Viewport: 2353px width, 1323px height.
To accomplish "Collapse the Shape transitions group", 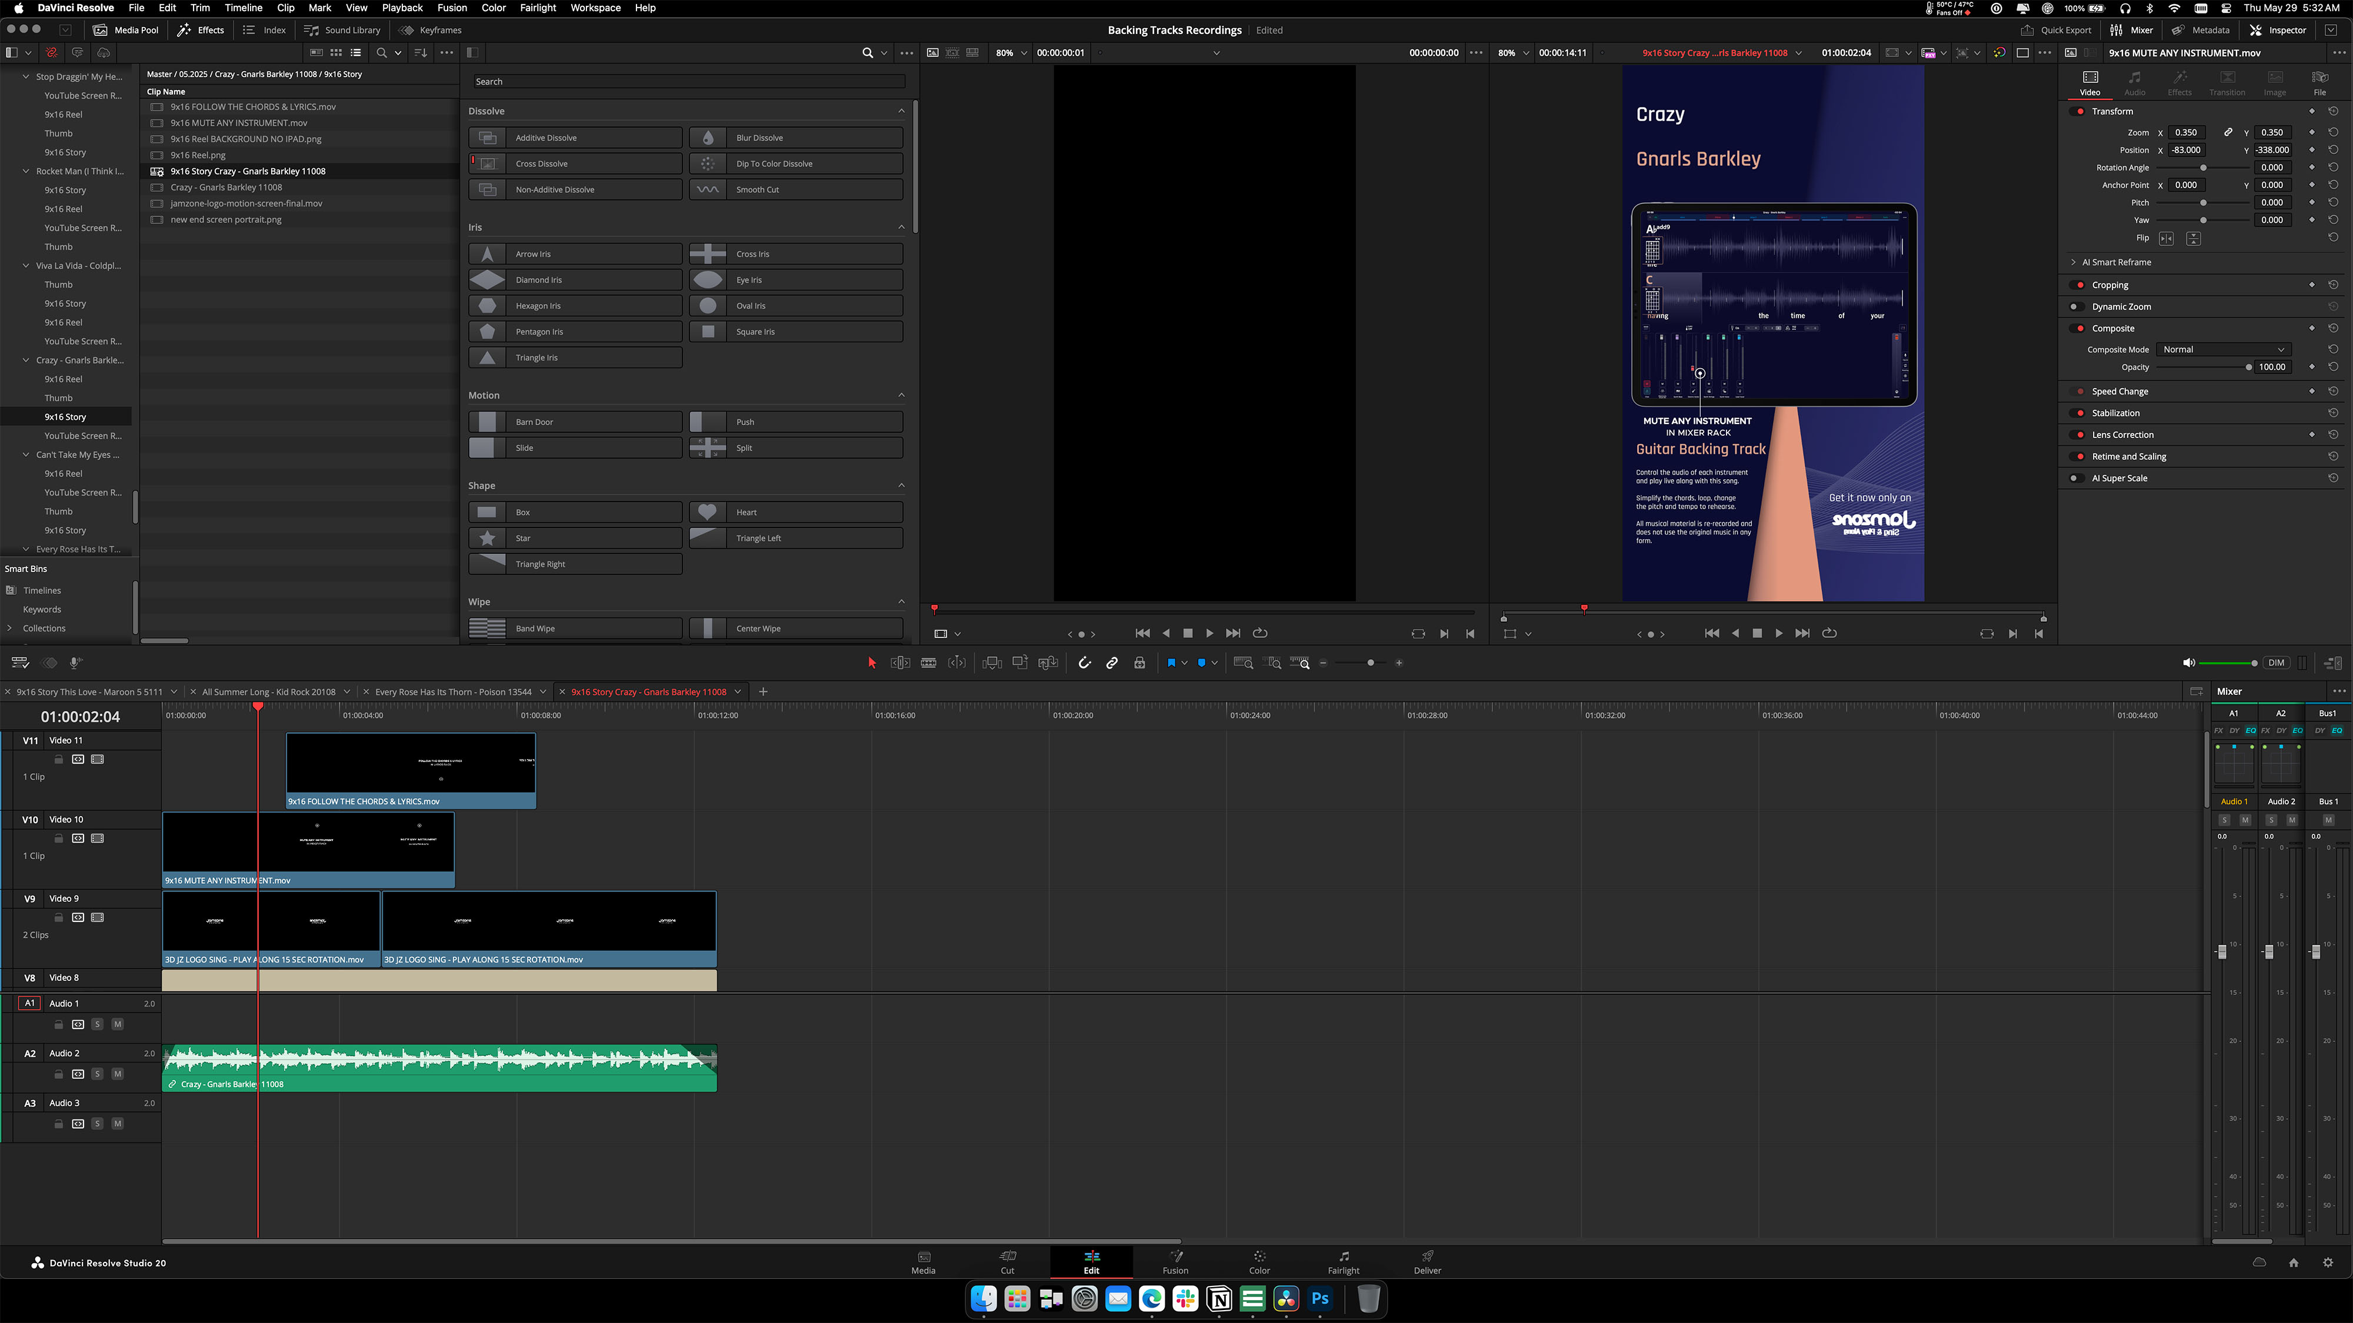I will (x=902, y=486).
